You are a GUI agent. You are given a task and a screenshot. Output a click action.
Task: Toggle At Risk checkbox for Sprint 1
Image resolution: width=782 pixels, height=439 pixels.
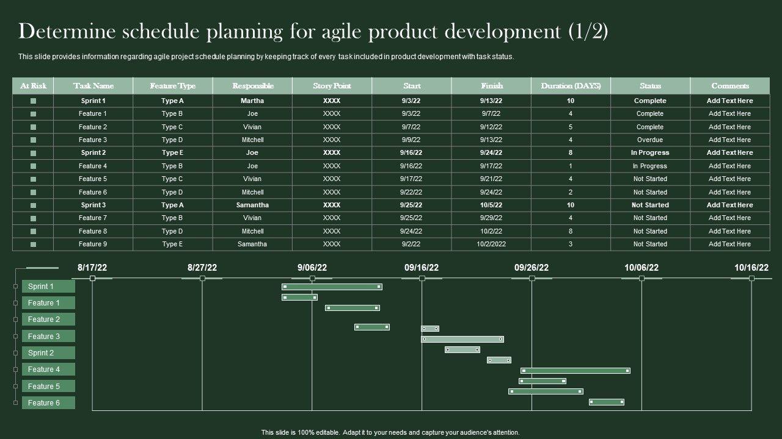[34, 101]
